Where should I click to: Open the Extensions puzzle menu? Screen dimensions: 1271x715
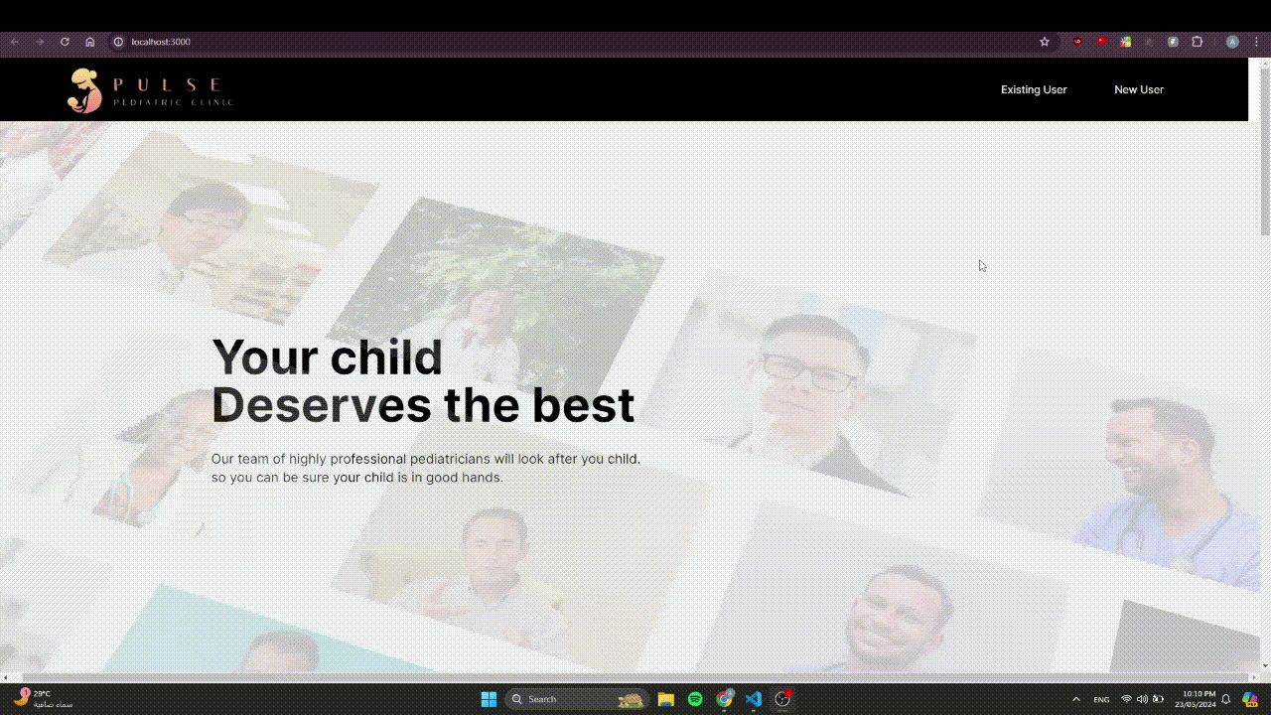tap(1198, 42)
